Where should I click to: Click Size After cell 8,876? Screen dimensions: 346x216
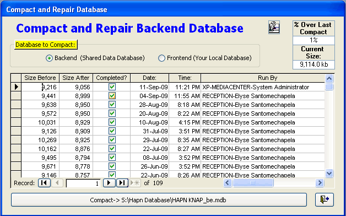[x=76, y=149]
